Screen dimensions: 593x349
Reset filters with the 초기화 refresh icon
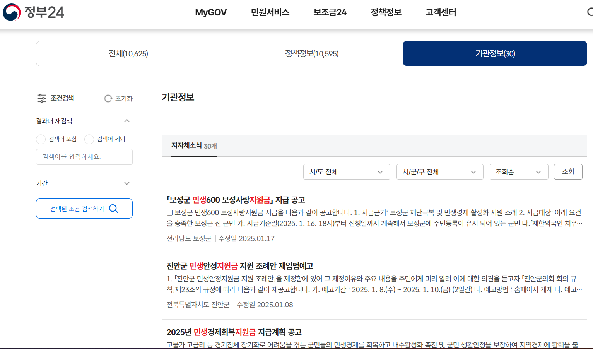coord(108,98)
